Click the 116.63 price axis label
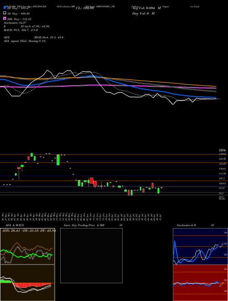 [x=223, y=169]
